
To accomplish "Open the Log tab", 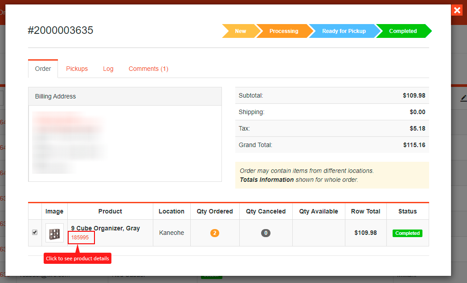I will [x=108, y=69].
